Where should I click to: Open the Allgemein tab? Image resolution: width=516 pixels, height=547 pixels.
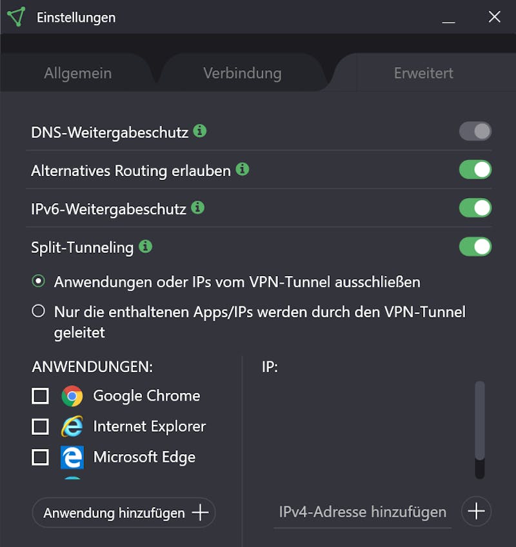(x=78, y=74)
